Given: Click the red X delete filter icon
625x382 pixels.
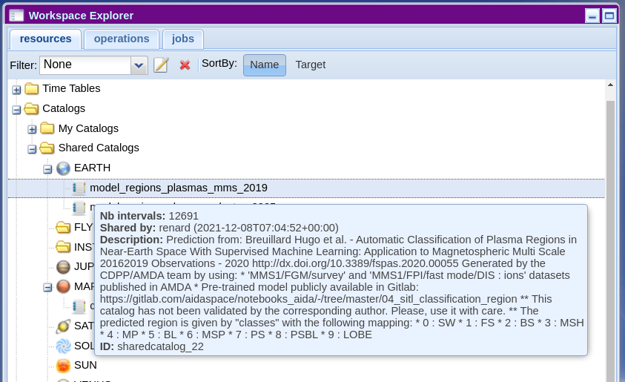Looking at the screenshot, I should (185, 65).
